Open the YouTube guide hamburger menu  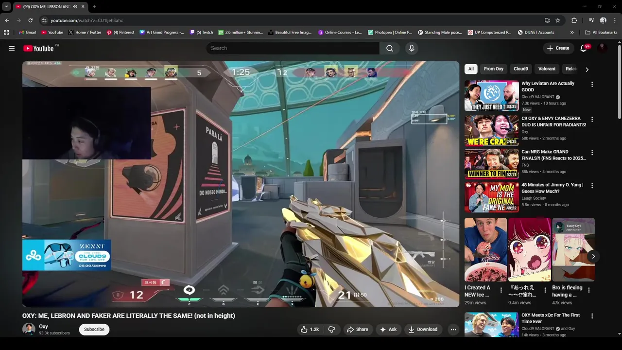pyautogui.click(x=12, y=48)
